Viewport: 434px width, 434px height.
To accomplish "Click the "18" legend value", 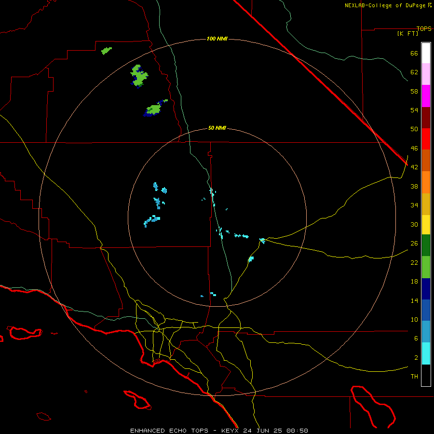I will click(x=414, y=282).
